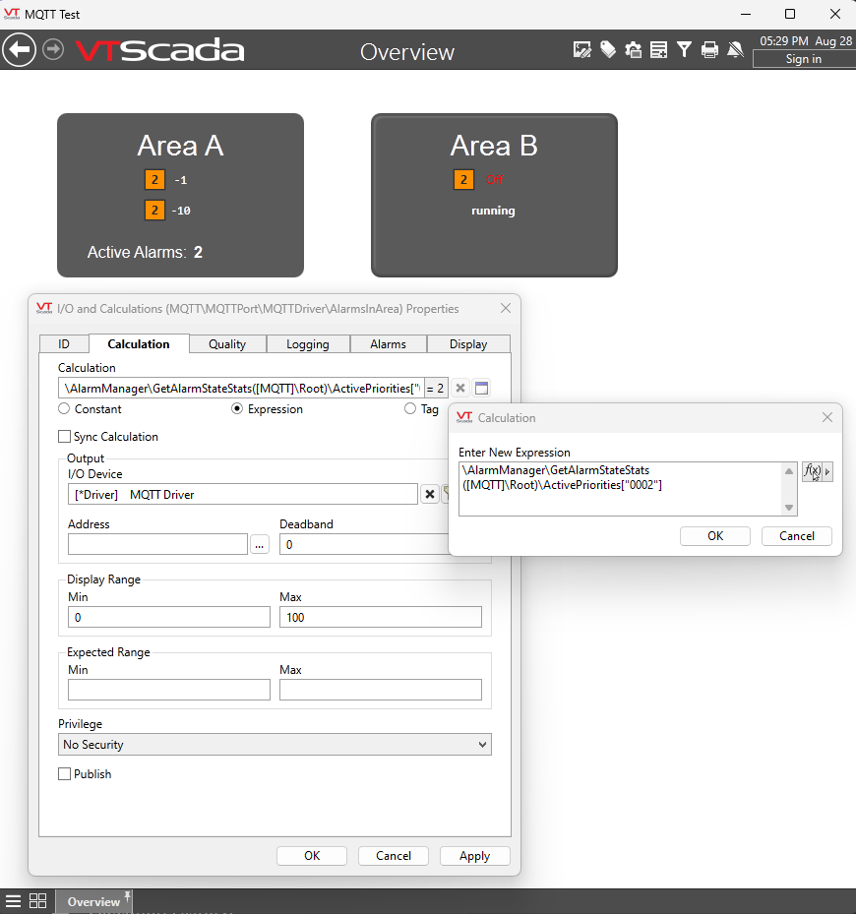Open the Privilege dropdown showing No Security

click(275, 745)
